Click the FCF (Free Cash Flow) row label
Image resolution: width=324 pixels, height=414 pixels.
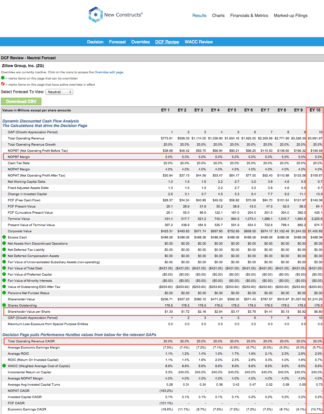pos(24,200)
